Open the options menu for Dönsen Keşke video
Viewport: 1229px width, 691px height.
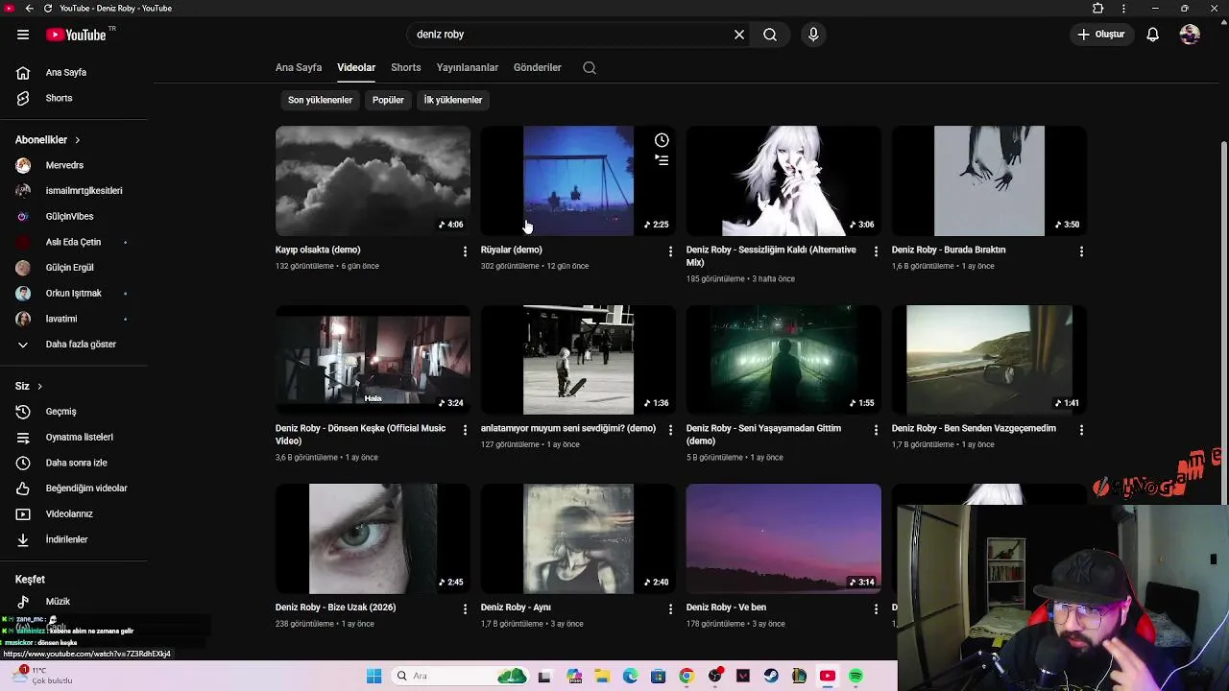pyautogui.click(x=465, y=430)
